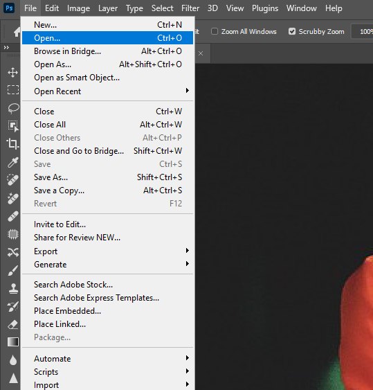Open the Edit menu
This screenshot has height=390, width=373.
52,8
